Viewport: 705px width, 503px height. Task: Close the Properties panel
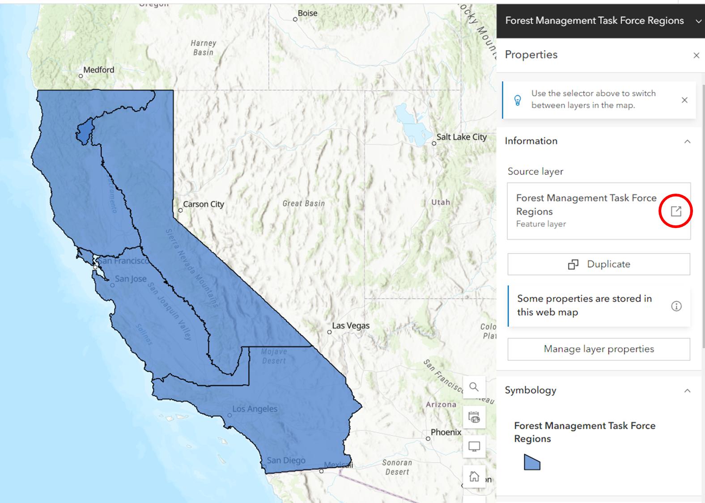click(x=696, y=55)
